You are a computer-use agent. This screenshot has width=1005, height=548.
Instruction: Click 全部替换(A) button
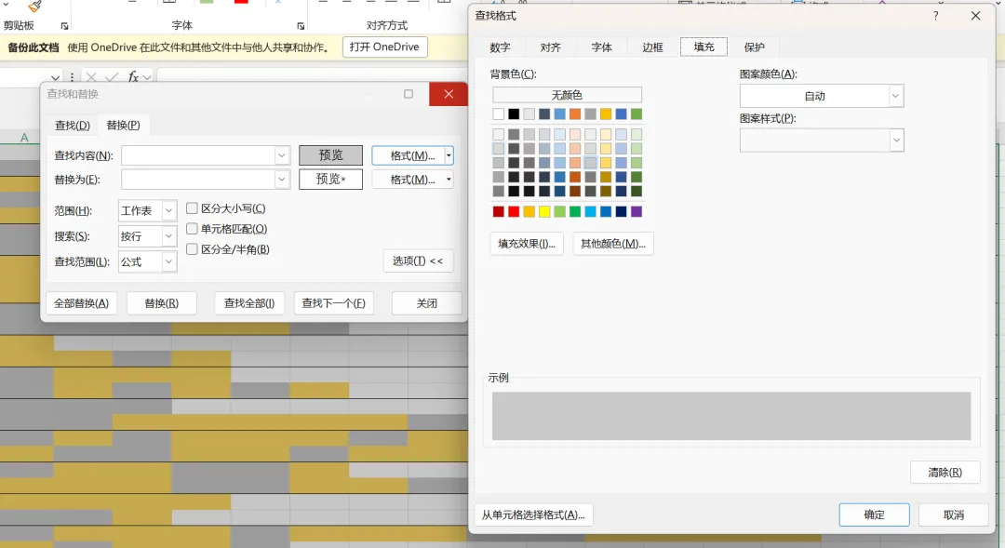(x=81, y=303)
